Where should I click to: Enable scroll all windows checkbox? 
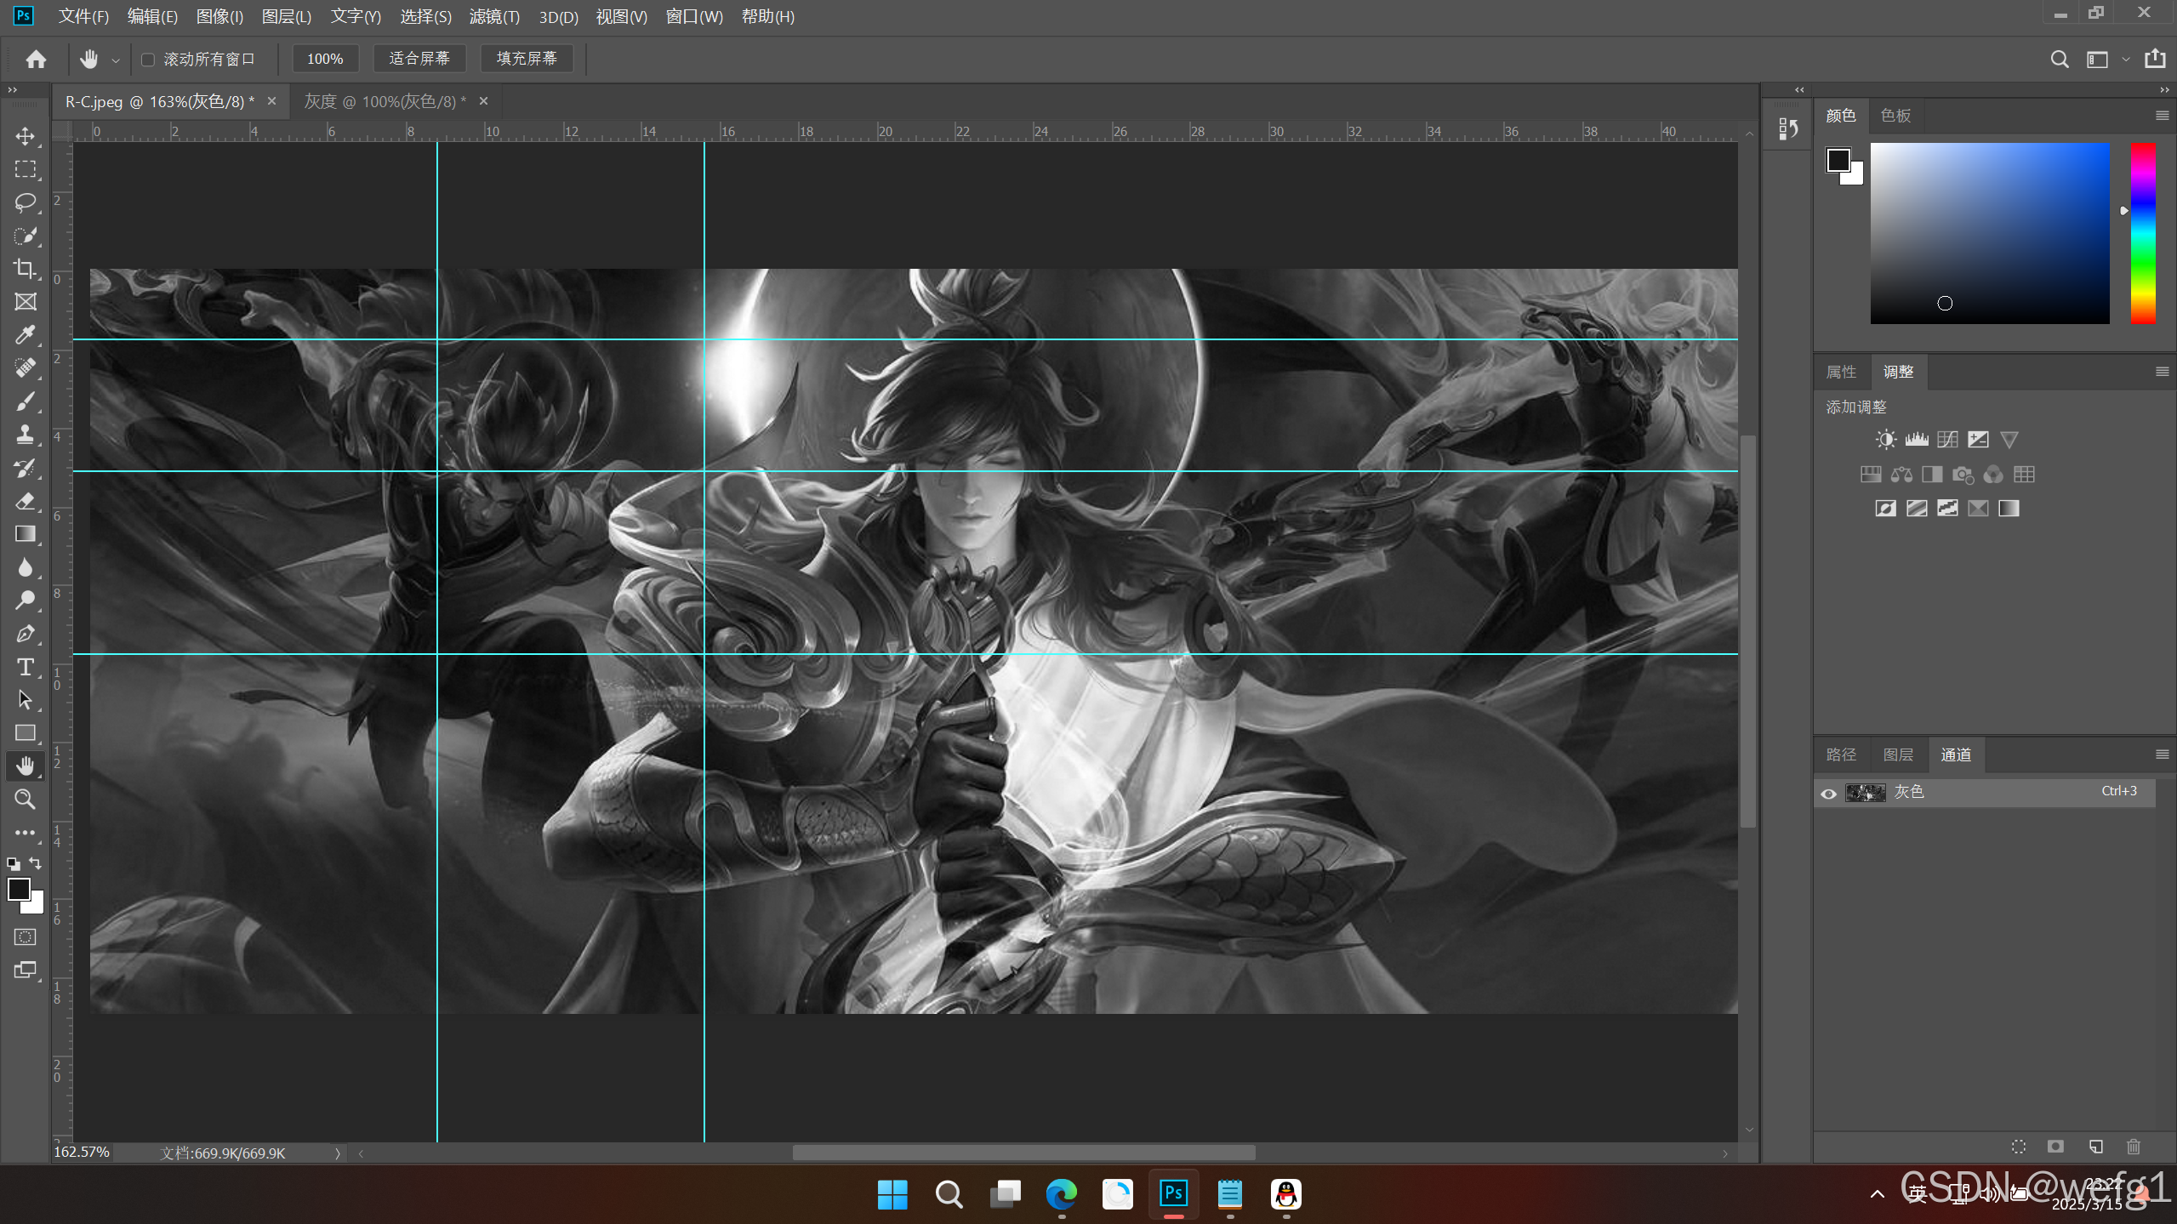[x=148, y=60]
